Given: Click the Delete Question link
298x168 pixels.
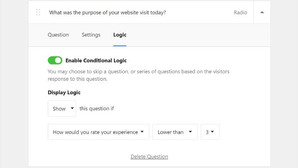Looking at the screenshot, I should point(149,157).
